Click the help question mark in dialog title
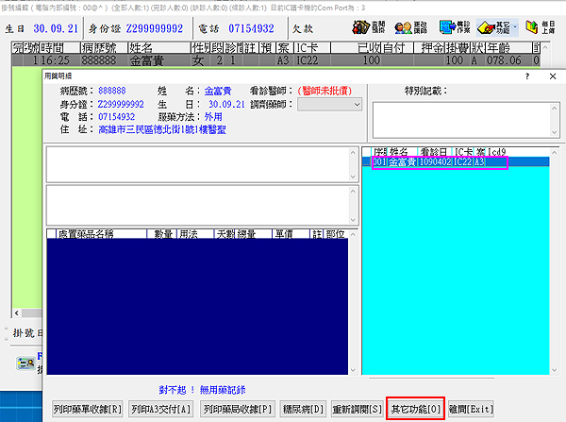Image resolution: width=566 pixels, height=422 pixels. click(526, 74)
